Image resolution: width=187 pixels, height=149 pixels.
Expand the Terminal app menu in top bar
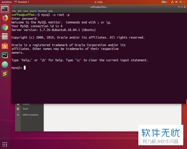[22, 2]
